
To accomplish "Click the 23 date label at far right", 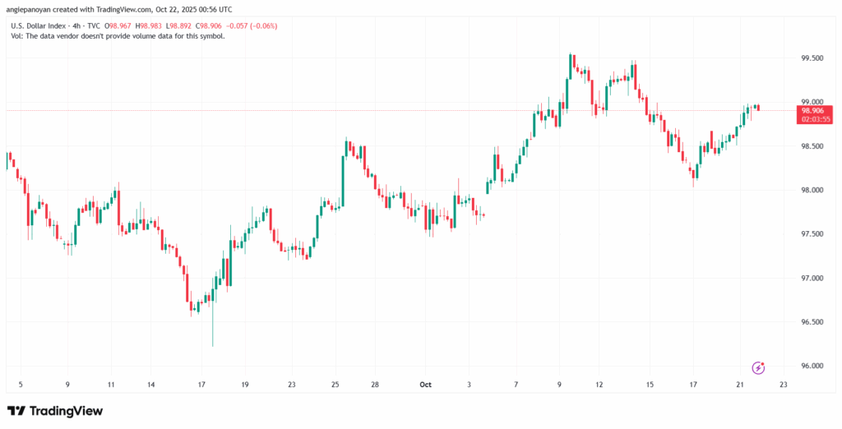I will (783, 385).
